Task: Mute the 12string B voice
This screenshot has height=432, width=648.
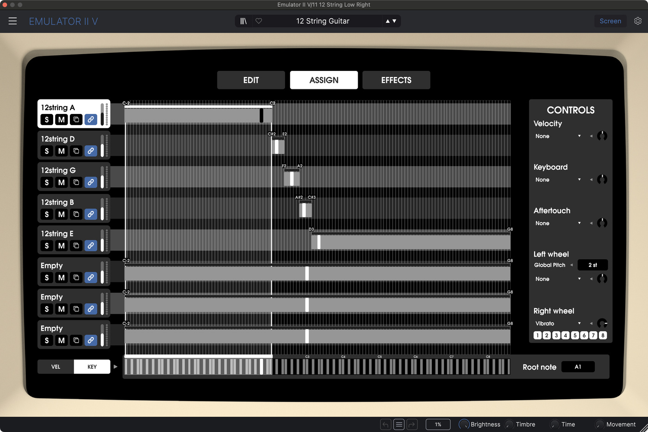Action: tap(62, 214)
